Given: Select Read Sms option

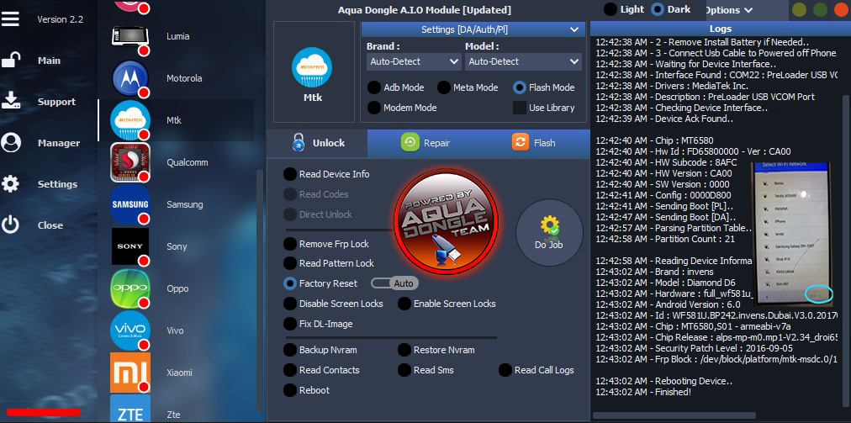Looking at the screenshot, I should 404,370.
